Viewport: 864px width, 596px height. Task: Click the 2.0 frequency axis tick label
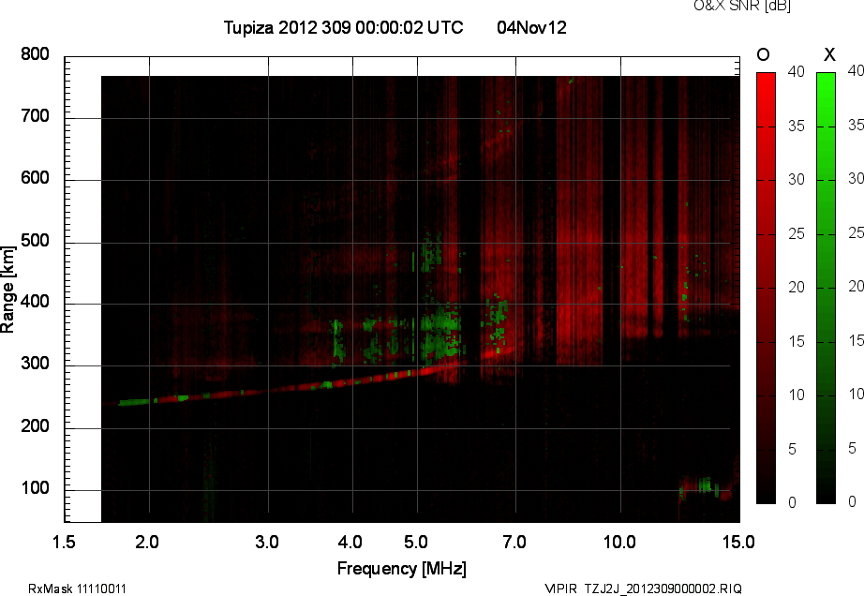point(147,542)
